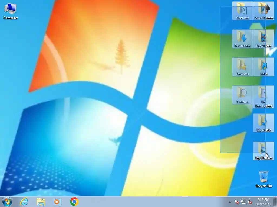Select the Downloads folder icon
The image size is (277, 207).
(x=242, y=39)
